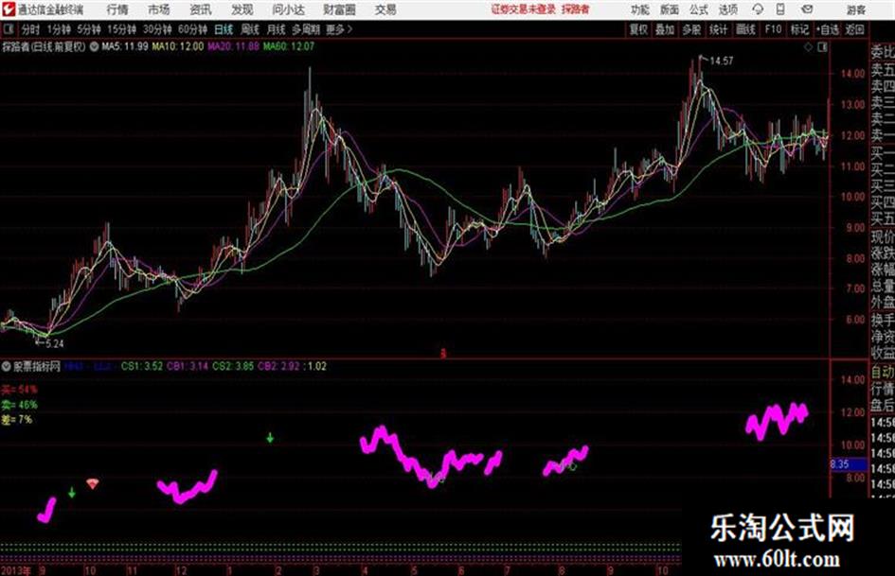Click the 卖= 46% sell ratio label
Screen dimensions: 895x576
point(19,405)
